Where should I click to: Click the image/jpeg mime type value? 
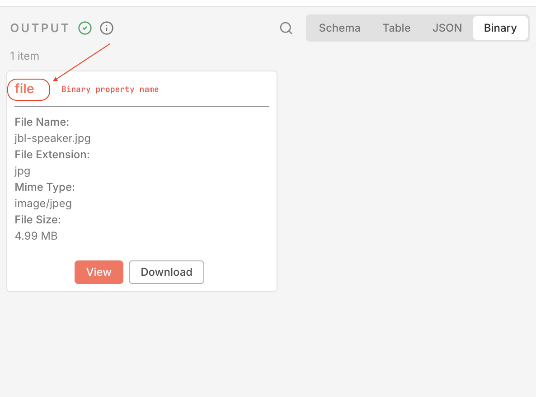coord(43,203)
